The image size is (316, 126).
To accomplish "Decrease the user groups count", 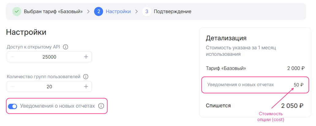I will pyautogui.click(x=13, y=86).
